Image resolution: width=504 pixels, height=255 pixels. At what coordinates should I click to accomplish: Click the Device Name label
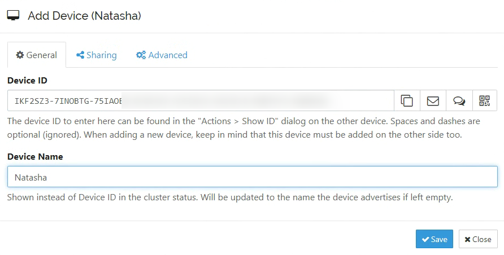[x=35, y=156]
